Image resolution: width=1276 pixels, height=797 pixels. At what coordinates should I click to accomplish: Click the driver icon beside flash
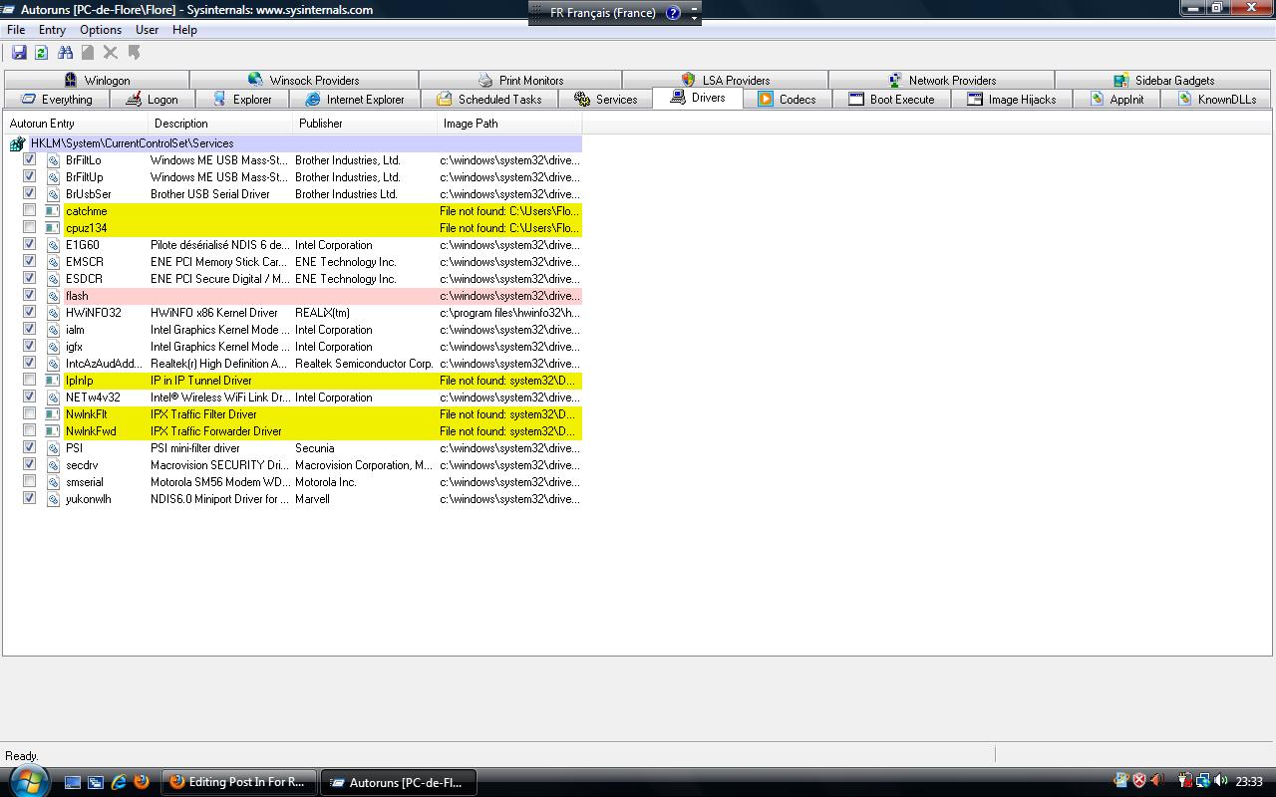coord(53,296)
